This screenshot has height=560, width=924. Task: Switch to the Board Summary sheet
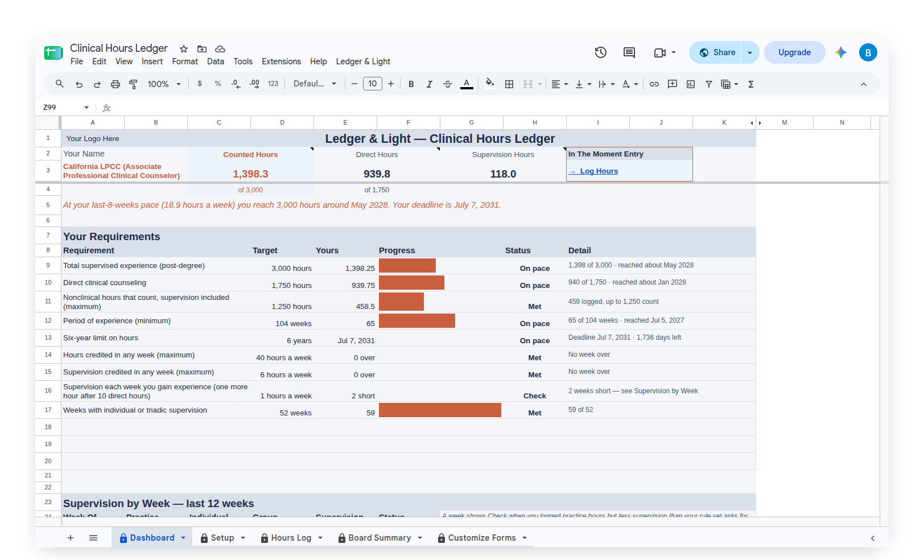tap(379, 538)
